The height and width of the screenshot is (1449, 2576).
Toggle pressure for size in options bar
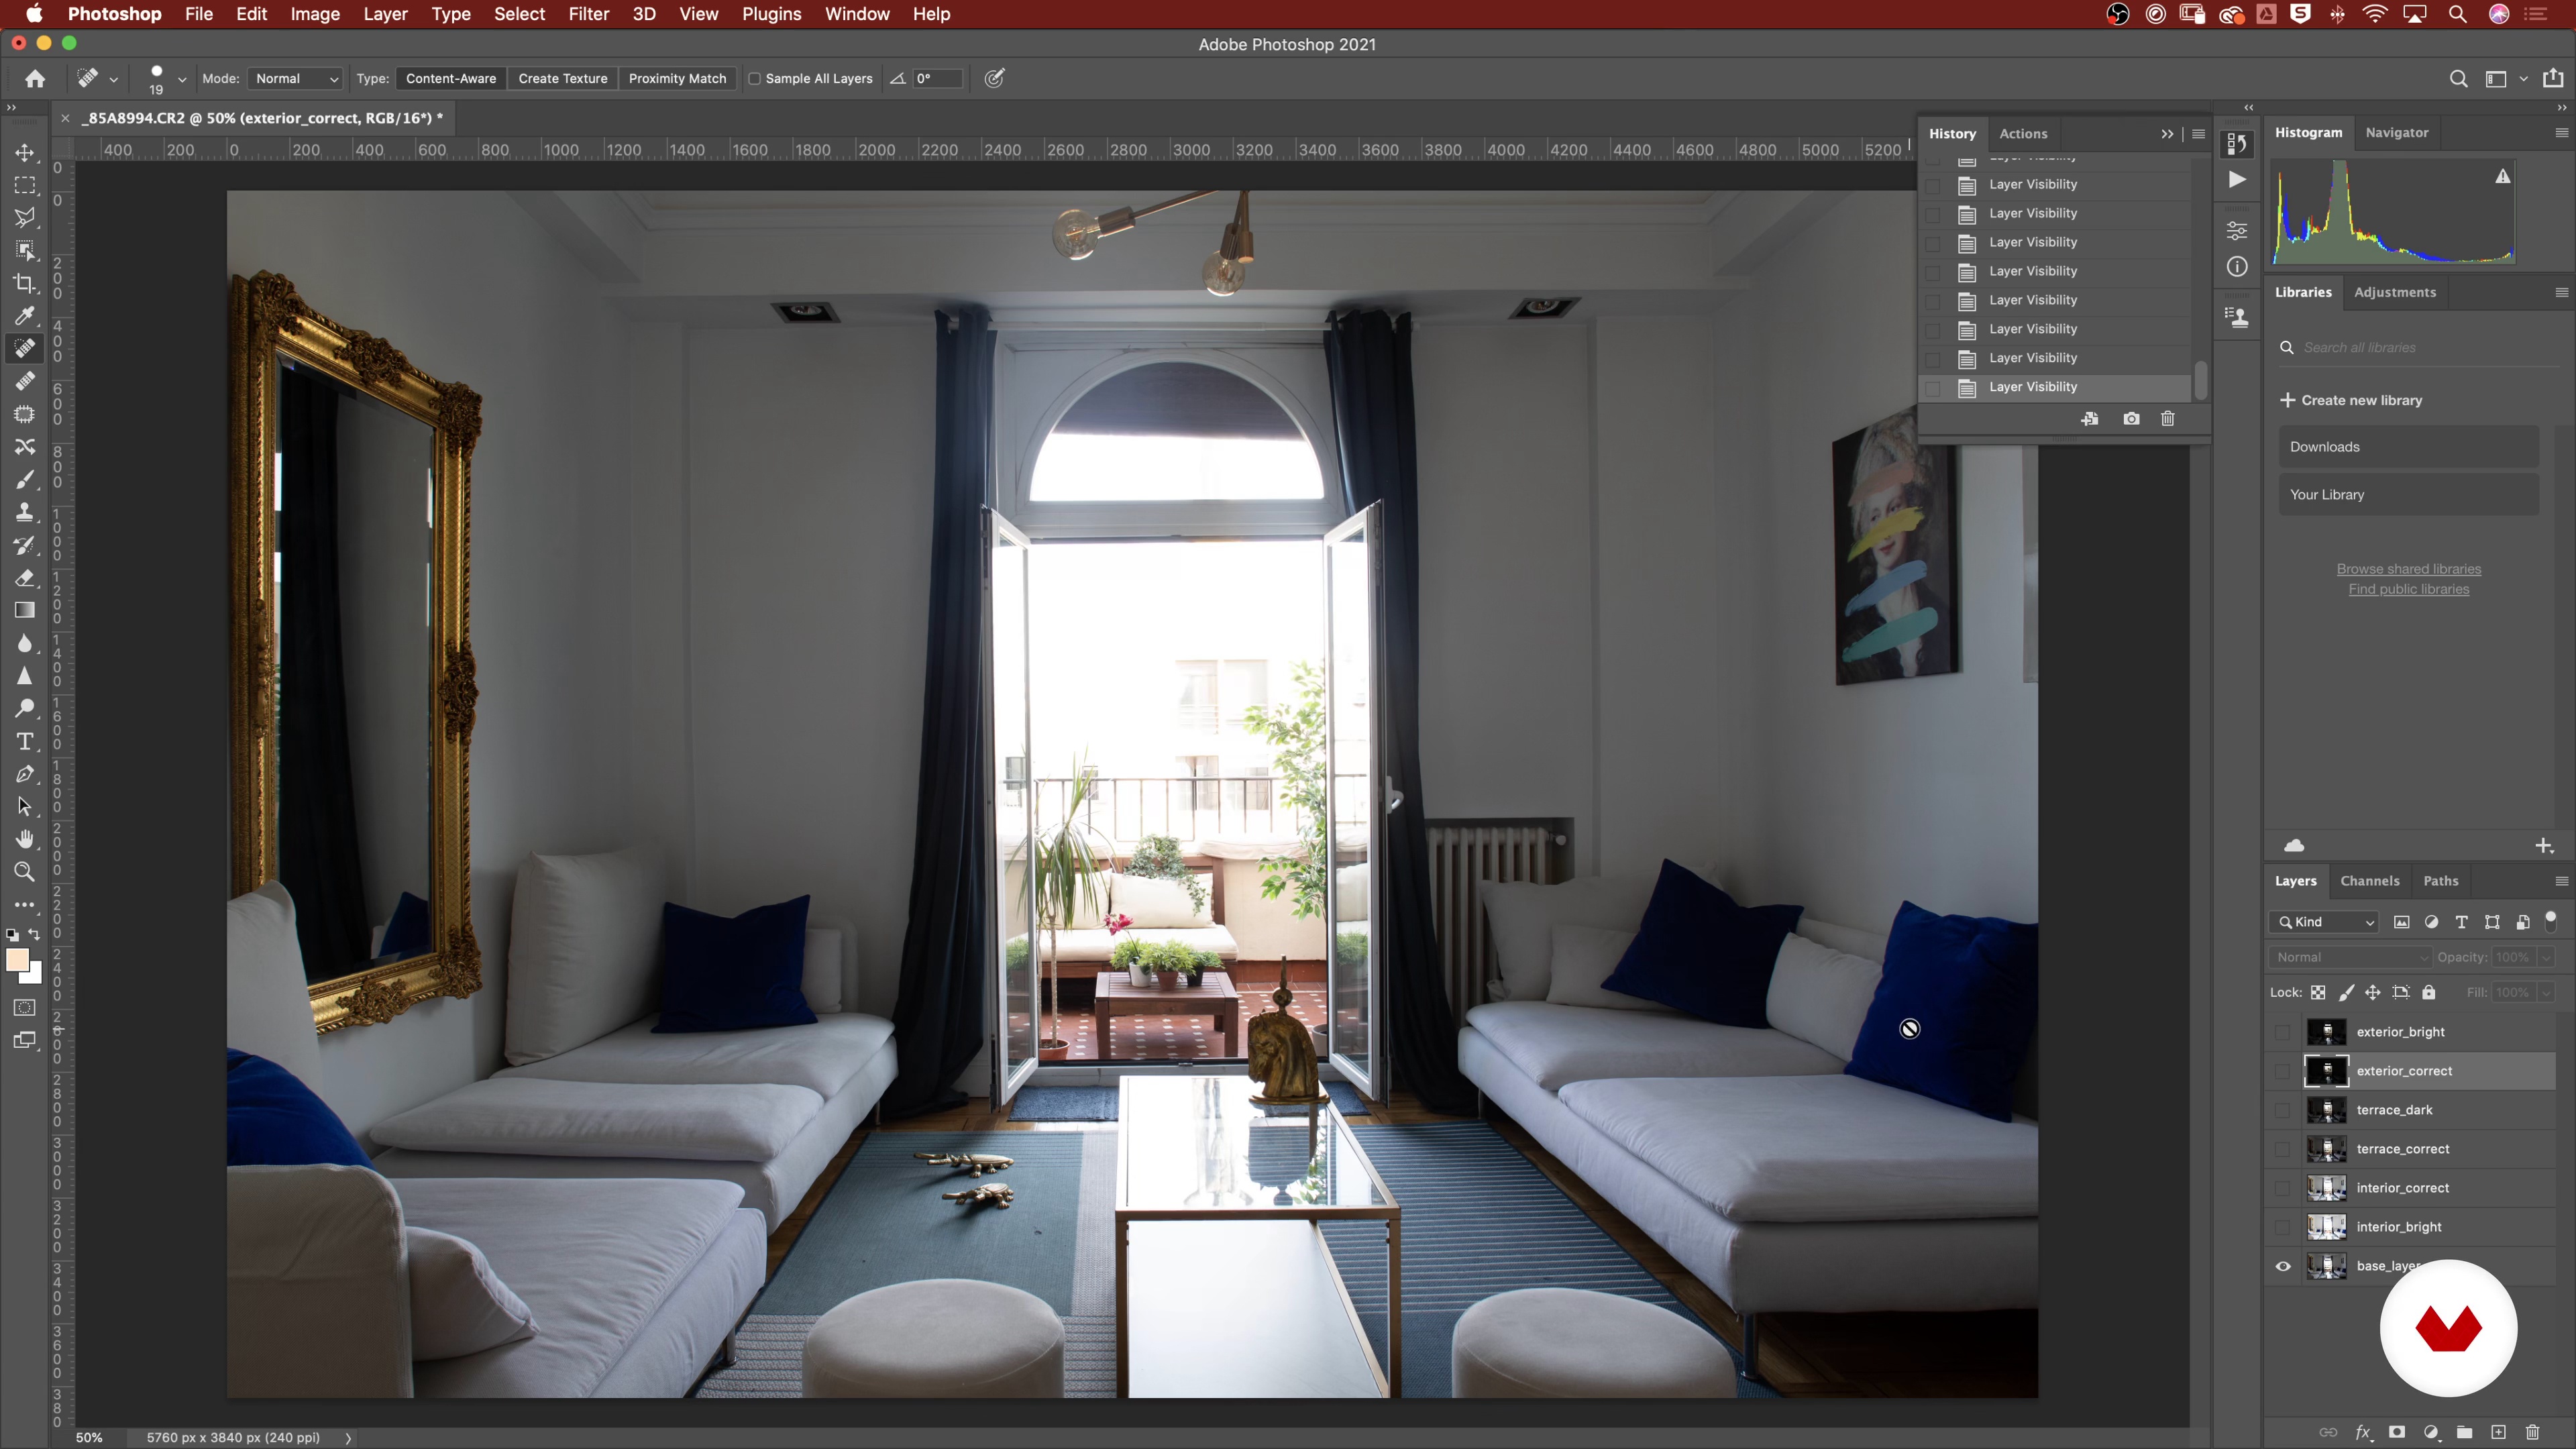(x=994, y=78)
